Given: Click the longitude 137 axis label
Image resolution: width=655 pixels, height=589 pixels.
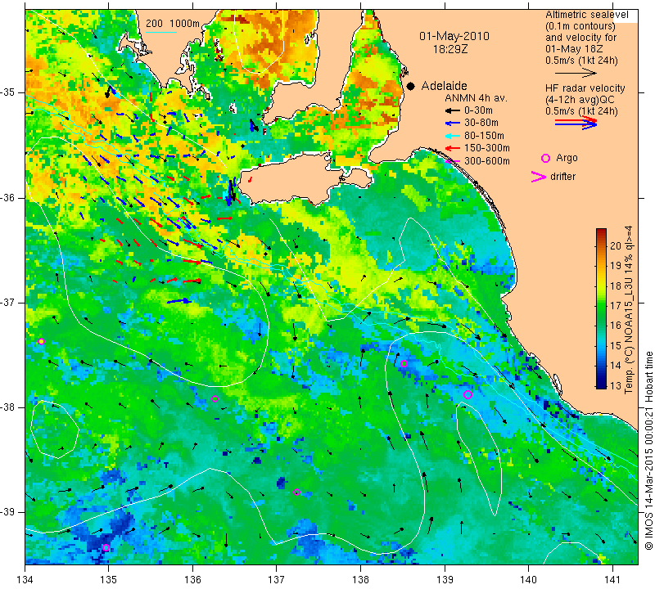Looking at the screenshot, I should point(277,580).
